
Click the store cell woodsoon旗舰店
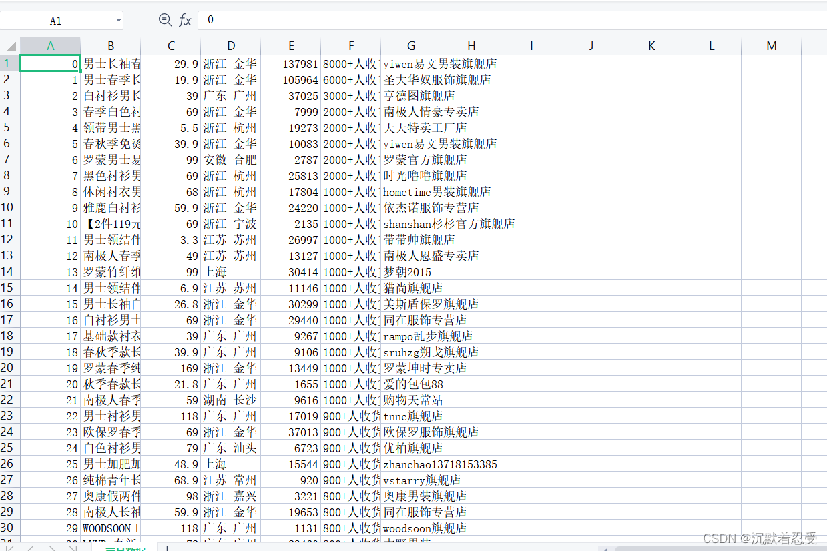pos(425,528)
